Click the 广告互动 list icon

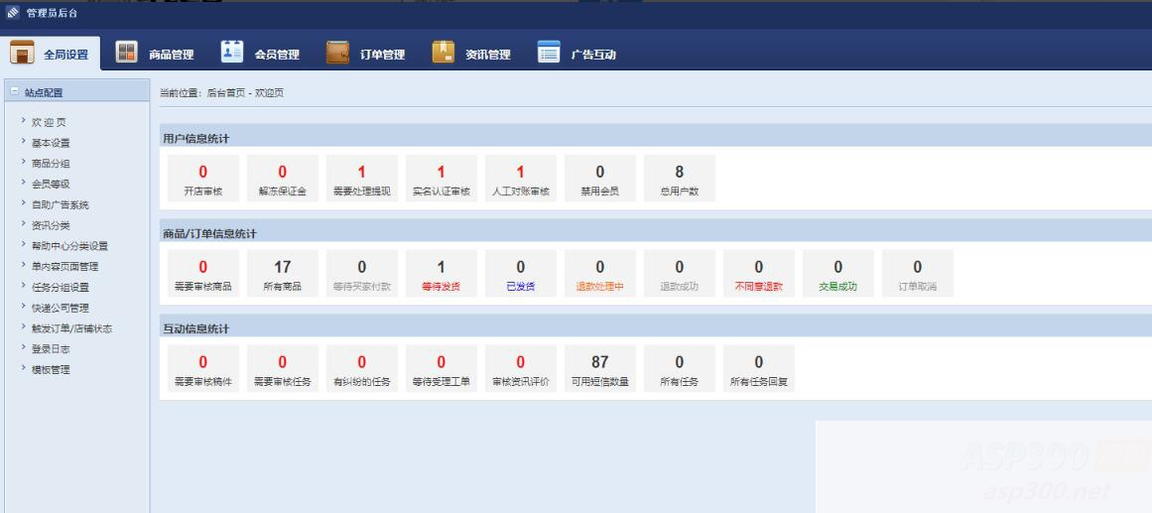click(549, 54)
